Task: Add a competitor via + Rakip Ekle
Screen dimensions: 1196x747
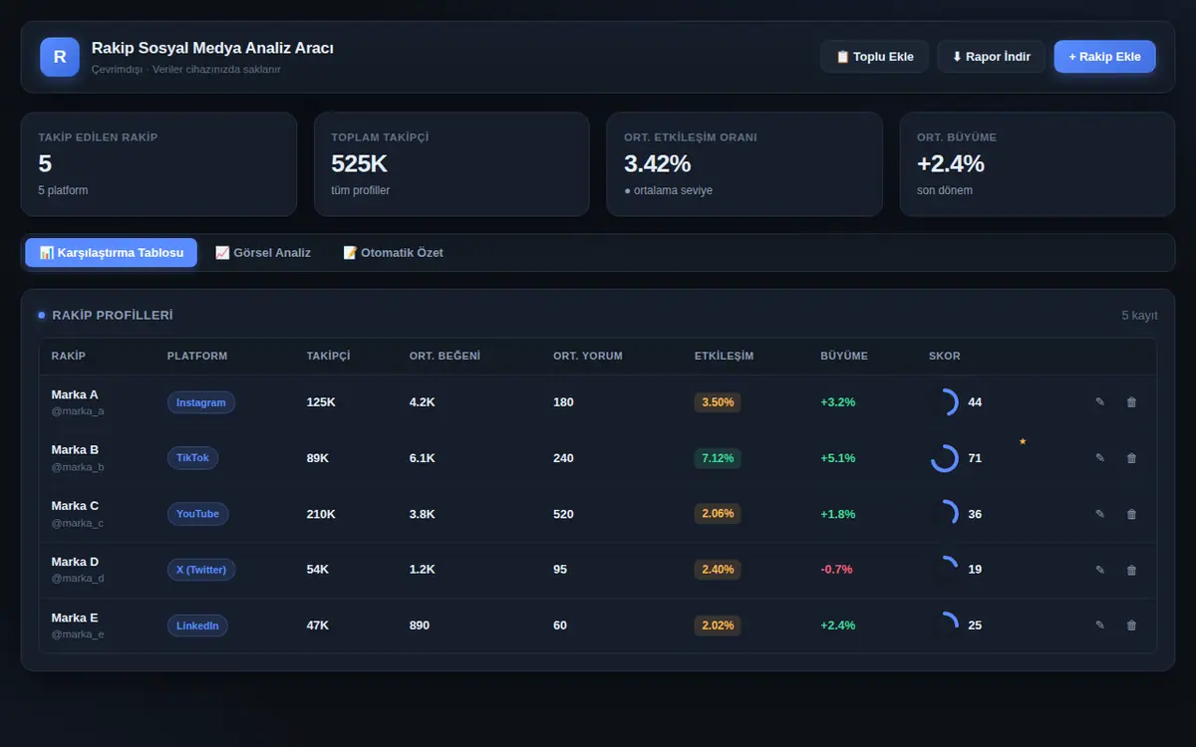Action: pos(1104,57)
